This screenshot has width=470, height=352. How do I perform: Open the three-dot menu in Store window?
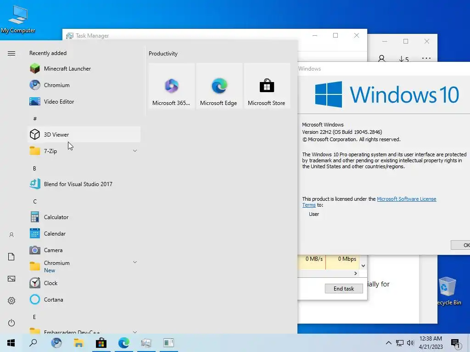(426, 58)
